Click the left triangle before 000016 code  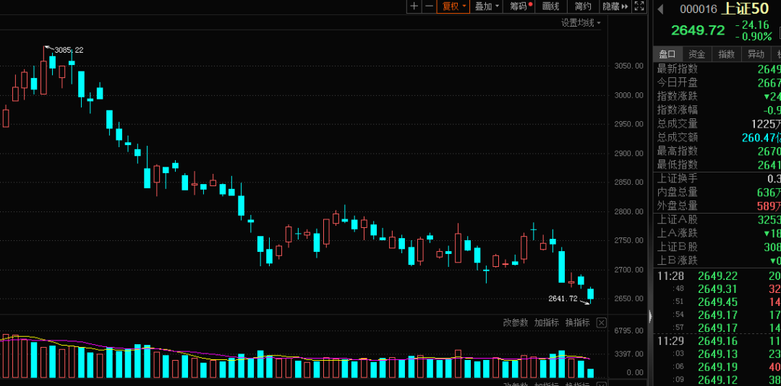click(x=660, y=9)
